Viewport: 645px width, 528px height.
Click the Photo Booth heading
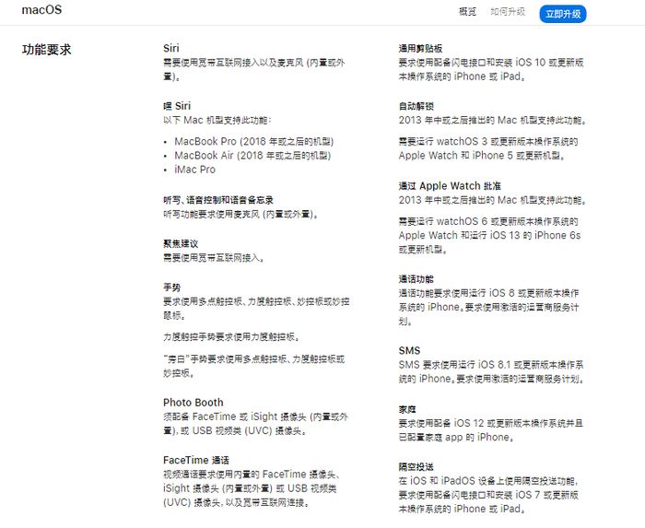click(x=193, y=403)
